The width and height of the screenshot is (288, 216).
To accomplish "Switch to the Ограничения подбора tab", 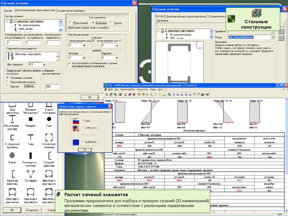I will [70, 10].
